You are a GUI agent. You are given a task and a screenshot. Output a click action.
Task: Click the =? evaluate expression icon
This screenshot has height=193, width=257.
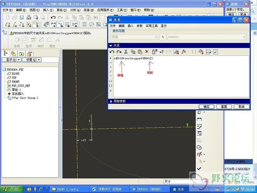click(161, 52)
